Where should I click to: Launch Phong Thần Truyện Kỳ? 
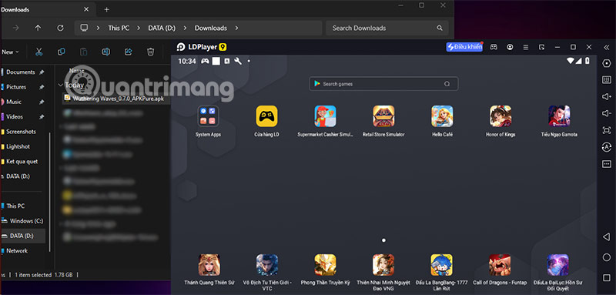pos(325,265)
